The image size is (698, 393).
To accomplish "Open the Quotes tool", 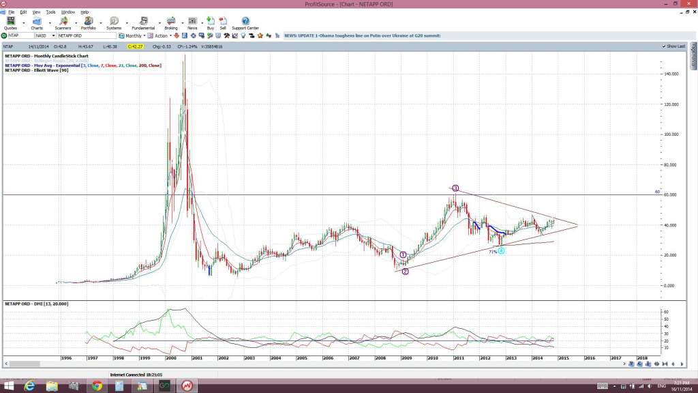I will pos(10,23).
